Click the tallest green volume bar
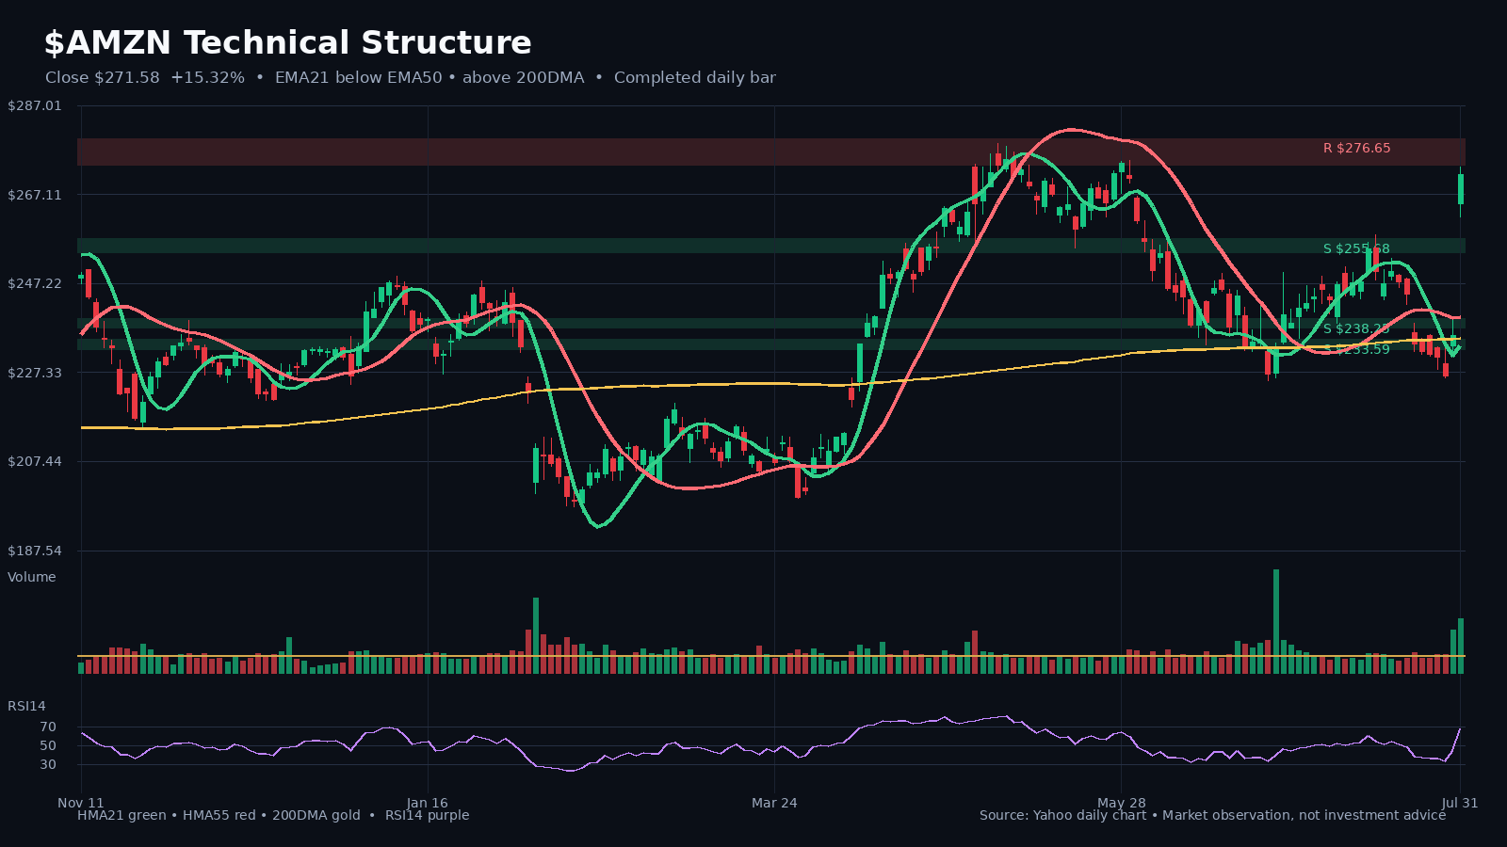This screenshot has height=847, width=1507. tap(1276, 621)
